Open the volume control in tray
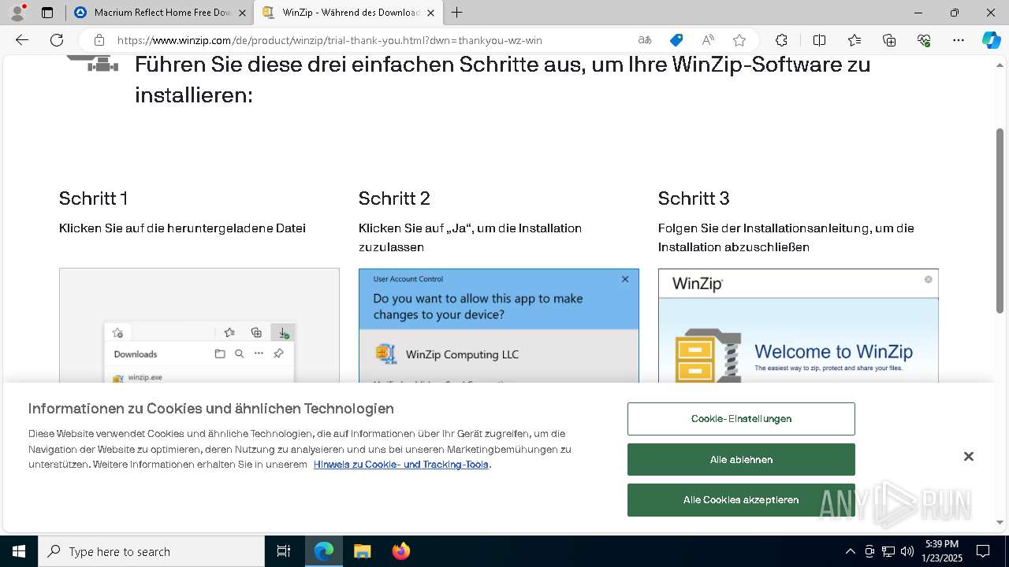1009x567 pixels. pyautogui.click(x=907, y=551)
